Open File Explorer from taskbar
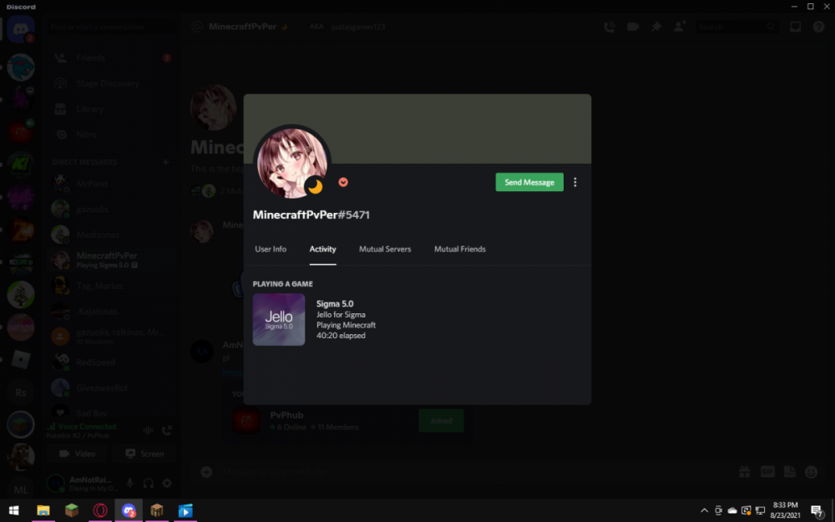The image size is (835, 522). click(43, 511)
